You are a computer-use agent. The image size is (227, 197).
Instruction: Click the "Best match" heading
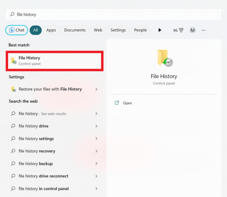19,45
